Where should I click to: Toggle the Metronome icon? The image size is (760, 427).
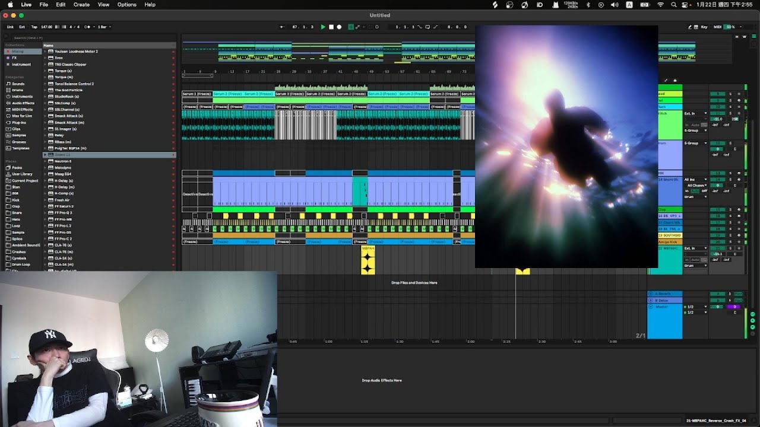point(87,27)
